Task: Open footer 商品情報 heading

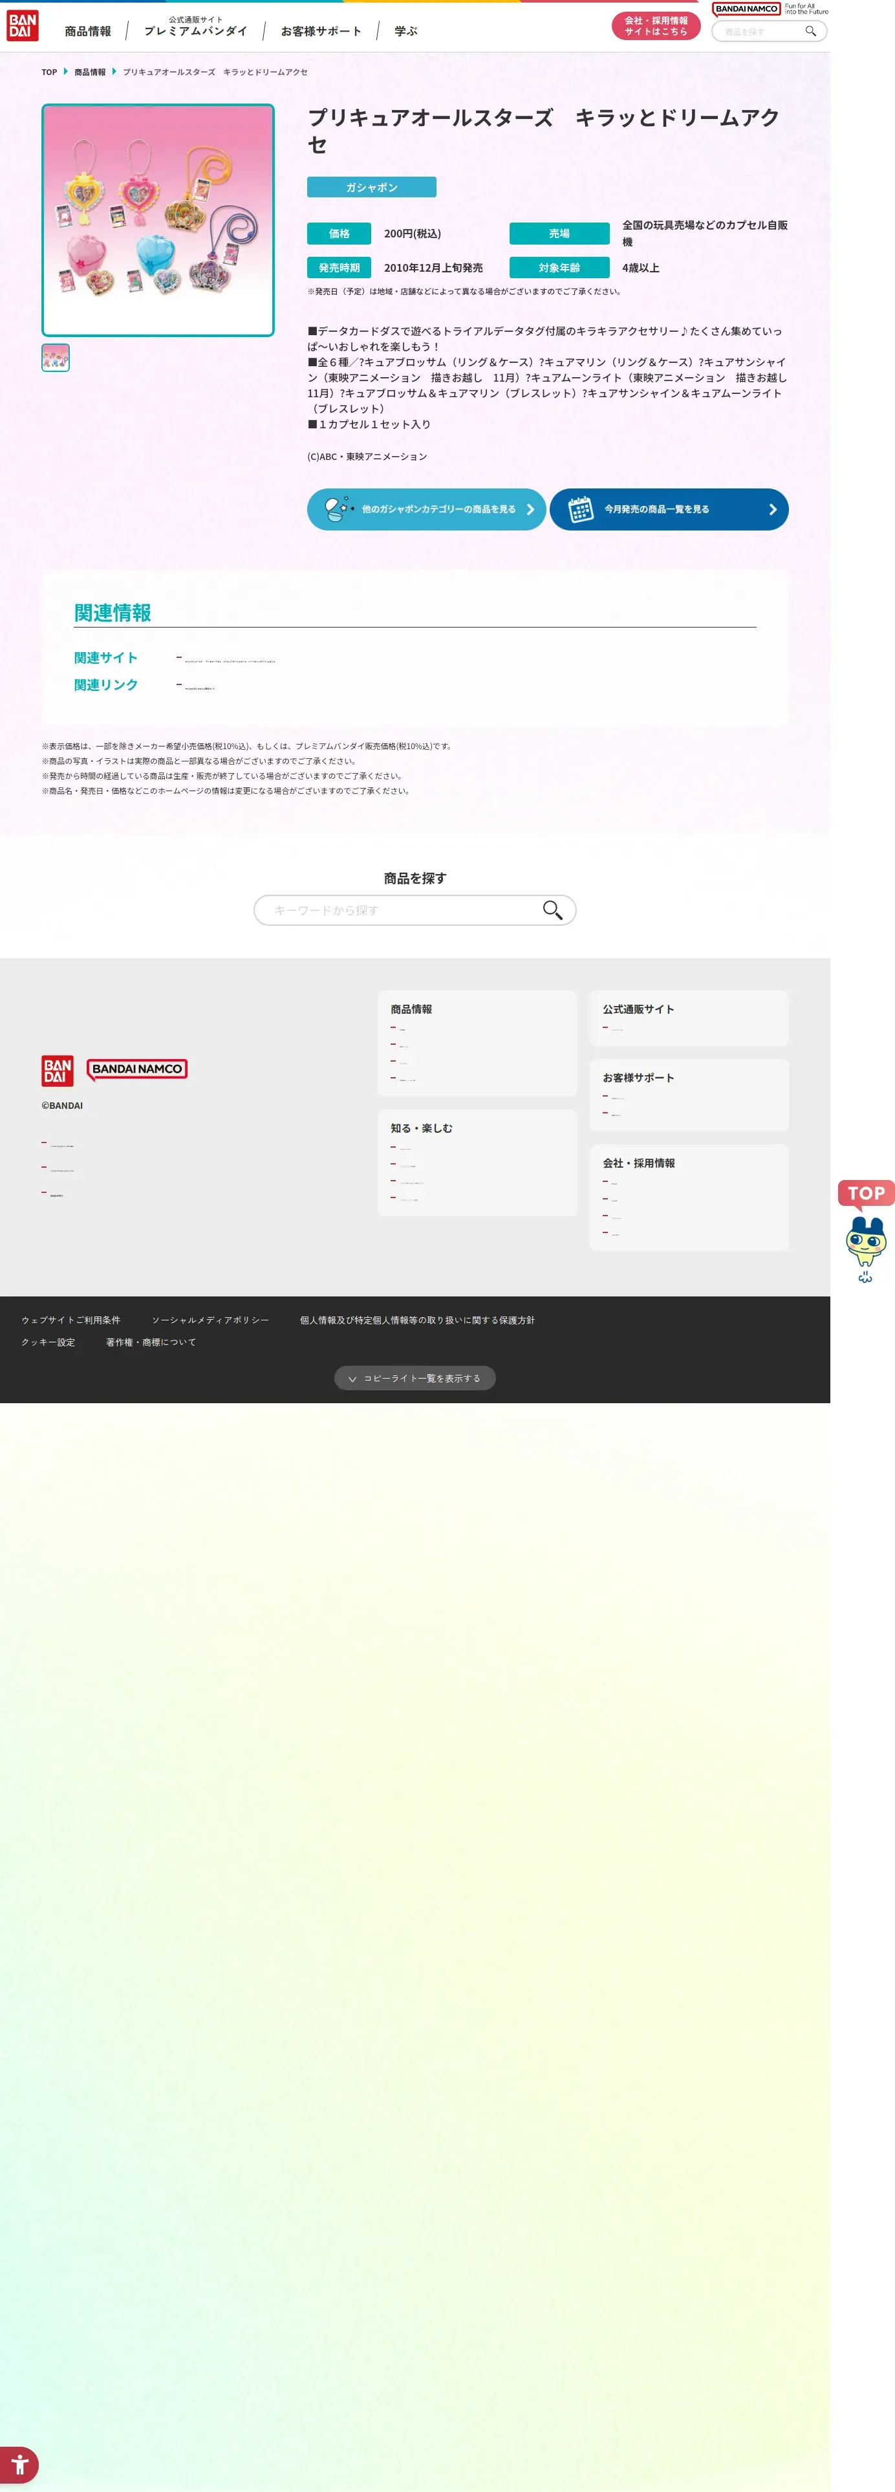Action: pos(411,1009)
